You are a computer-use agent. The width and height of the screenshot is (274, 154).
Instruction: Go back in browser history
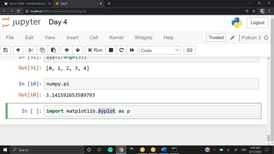click(x=5, y=11)
